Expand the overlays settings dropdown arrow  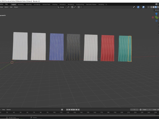click(x=145, y=7)
